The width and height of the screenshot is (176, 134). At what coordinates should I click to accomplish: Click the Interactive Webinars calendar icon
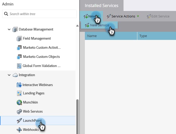tap(19, 85)
